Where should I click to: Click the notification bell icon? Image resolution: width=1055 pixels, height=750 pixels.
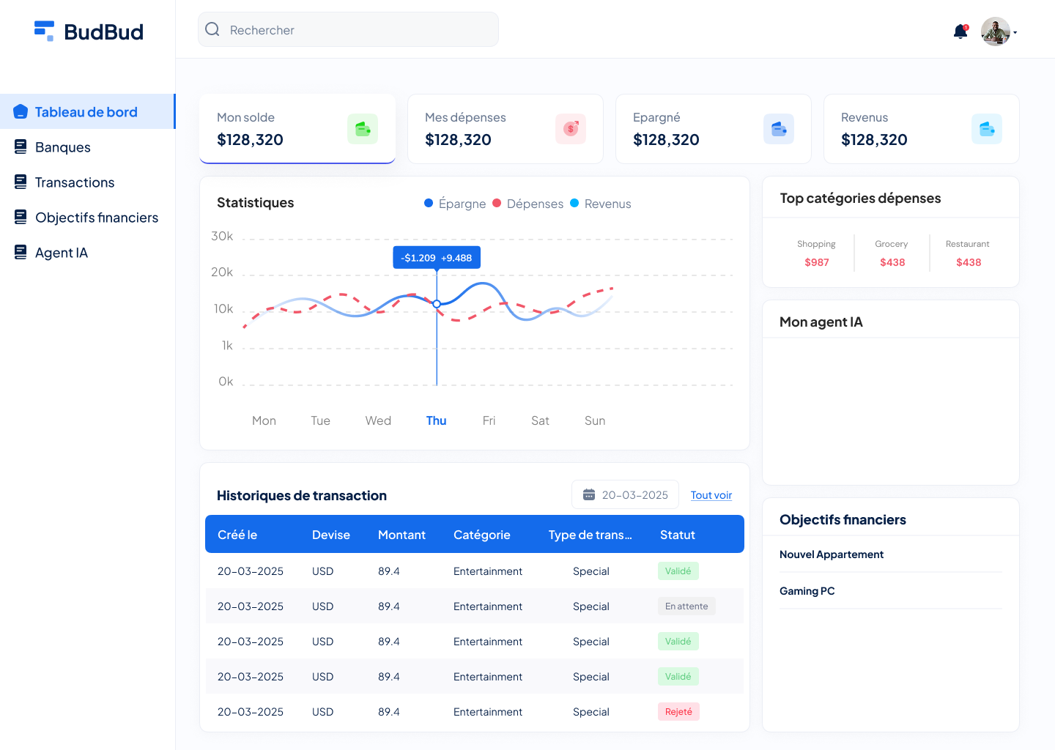960,31
